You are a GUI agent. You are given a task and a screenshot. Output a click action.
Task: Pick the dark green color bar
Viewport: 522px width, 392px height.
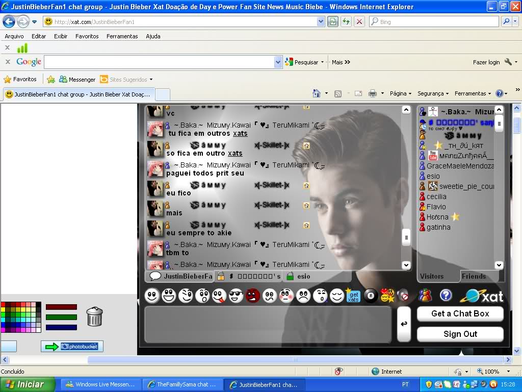point(61,317)
